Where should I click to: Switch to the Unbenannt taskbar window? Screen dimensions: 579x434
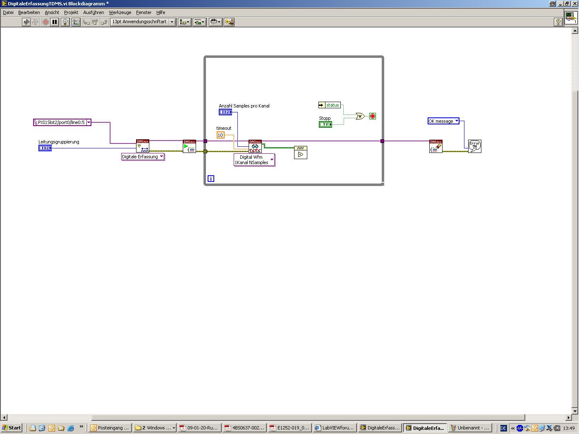[471, 428]
